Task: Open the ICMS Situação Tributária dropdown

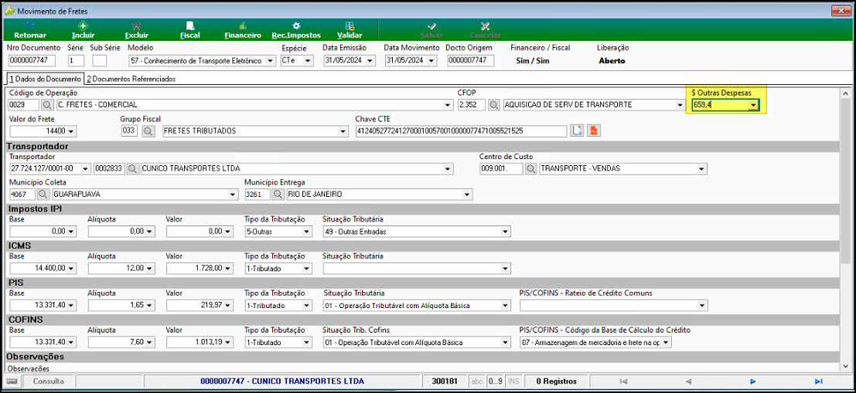Action: (x=506, y=268)
